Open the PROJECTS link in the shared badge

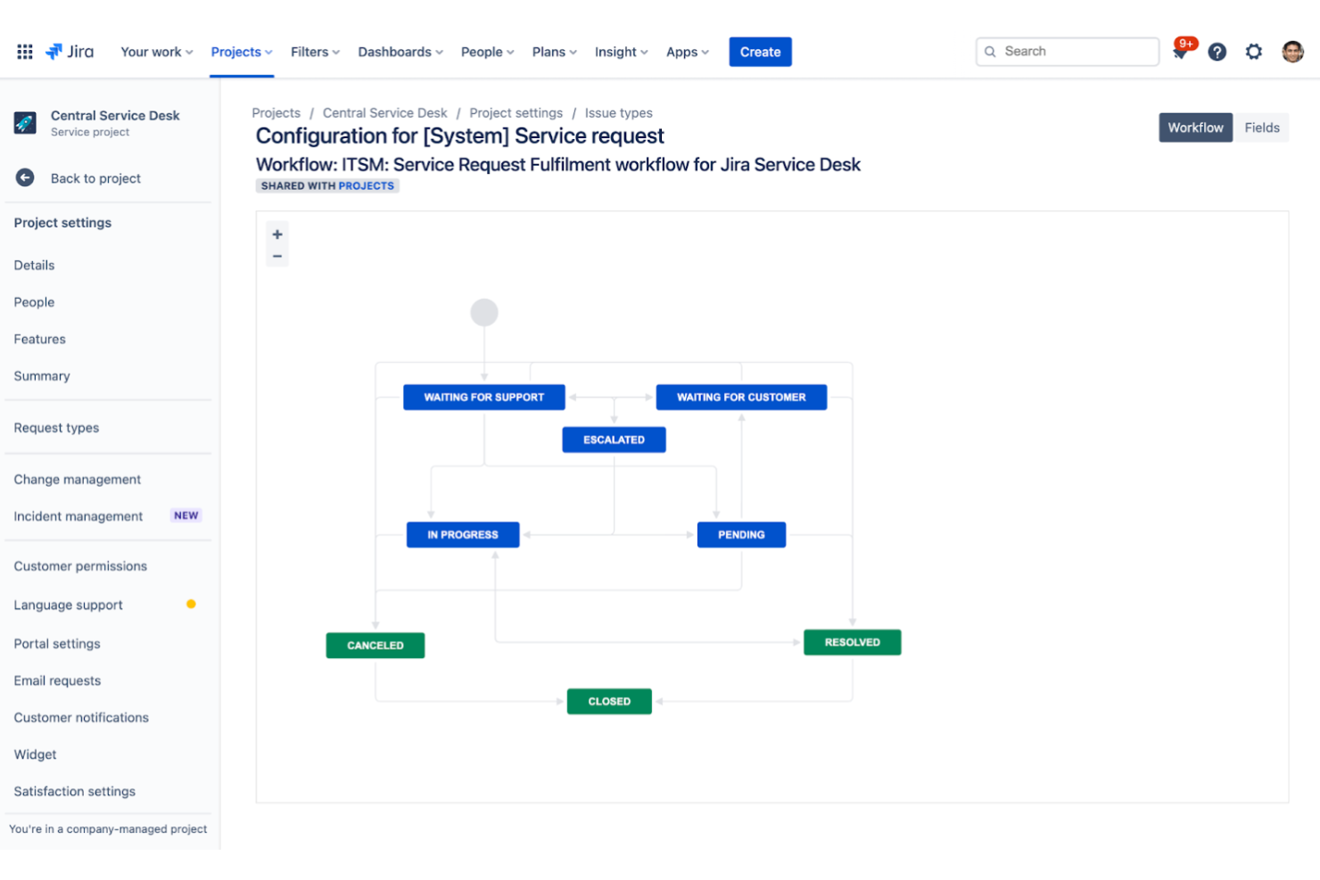point(367,185)
